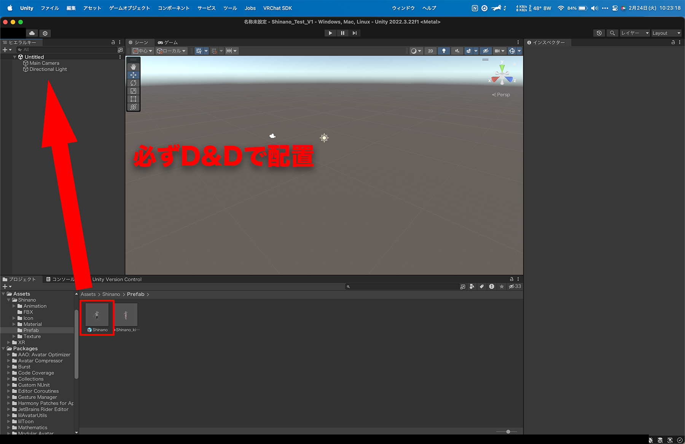
Task: Click the project search field
Action: (x=403, y=286)
